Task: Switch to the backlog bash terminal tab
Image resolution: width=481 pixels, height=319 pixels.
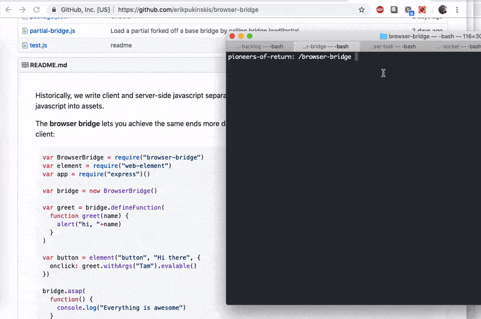Action: point(259,46)
